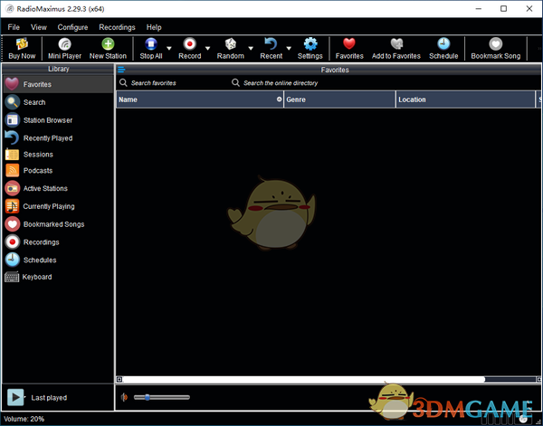Click the Favorites heart toolbar icon
543x426 pixels.
click(x=349, y=49)
